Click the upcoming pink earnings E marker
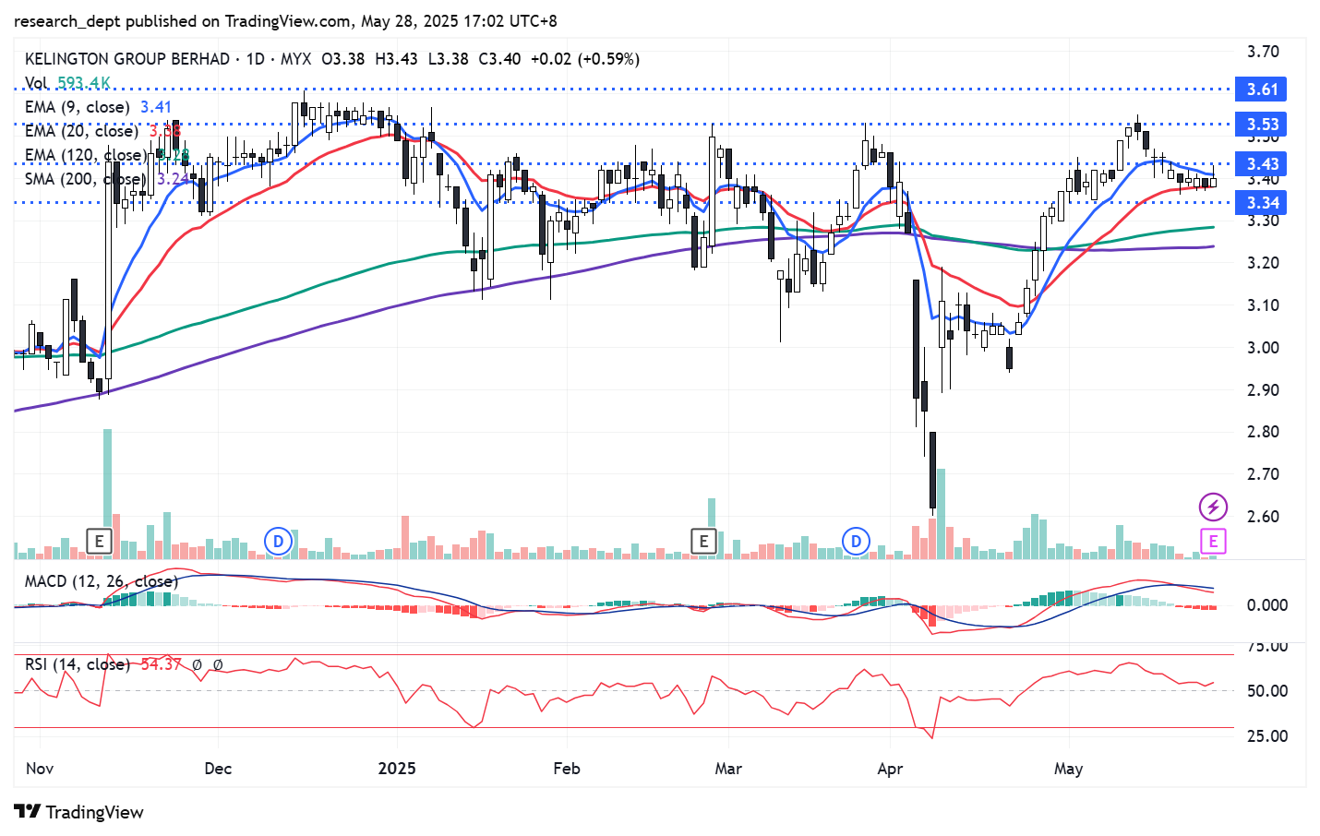The height and width of the screenshot is (836, 1320). [x=1213, y=542]
